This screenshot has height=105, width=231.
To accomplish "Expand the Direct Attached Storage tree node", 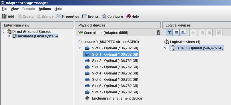I will coord(3,32).
